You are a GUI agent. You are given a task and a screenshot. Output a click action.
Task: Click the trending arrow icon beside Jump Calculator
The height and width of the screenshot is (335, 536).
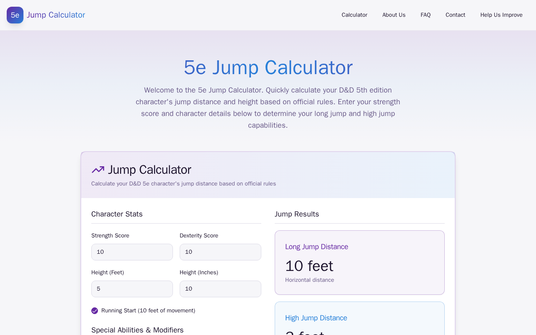pyautogui.click(x=98, y=170)
